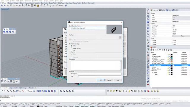Click Help button in Block Definition Properties dialog
The height and width of the screenshot is (107, 190).
[x=118, y=80]
